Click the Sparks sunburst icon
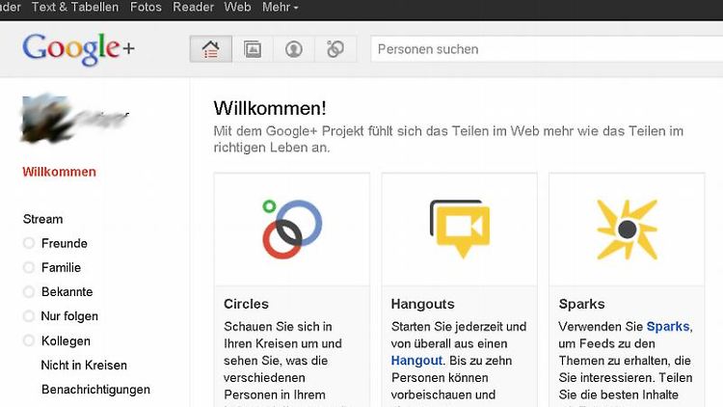The width and height of the screenshot is (723, 407). (x=628, y=230)
